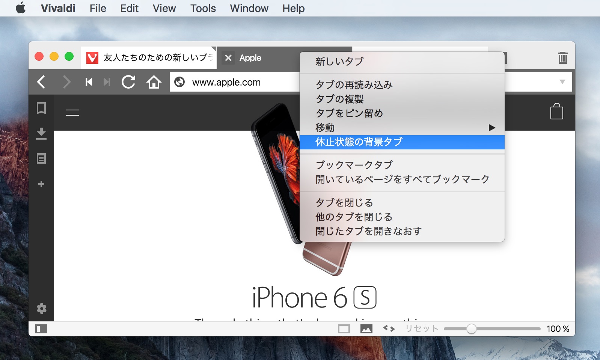600x360 pixels.
Task: Go back using the back arrow
Action: [x=41, y=82]
